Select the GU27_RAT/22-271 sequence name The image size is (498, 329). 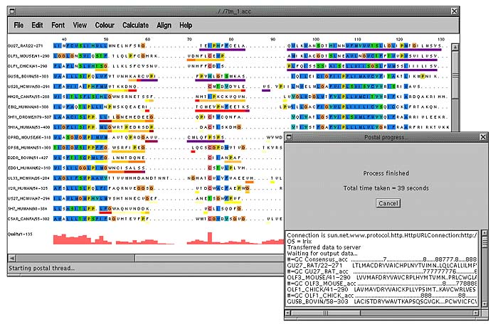pos(28,45)
